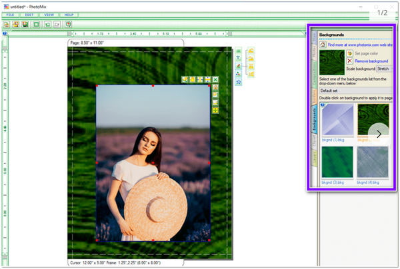Select the bkgnd (4) gray background thumbnail

[x=373, y=162]
